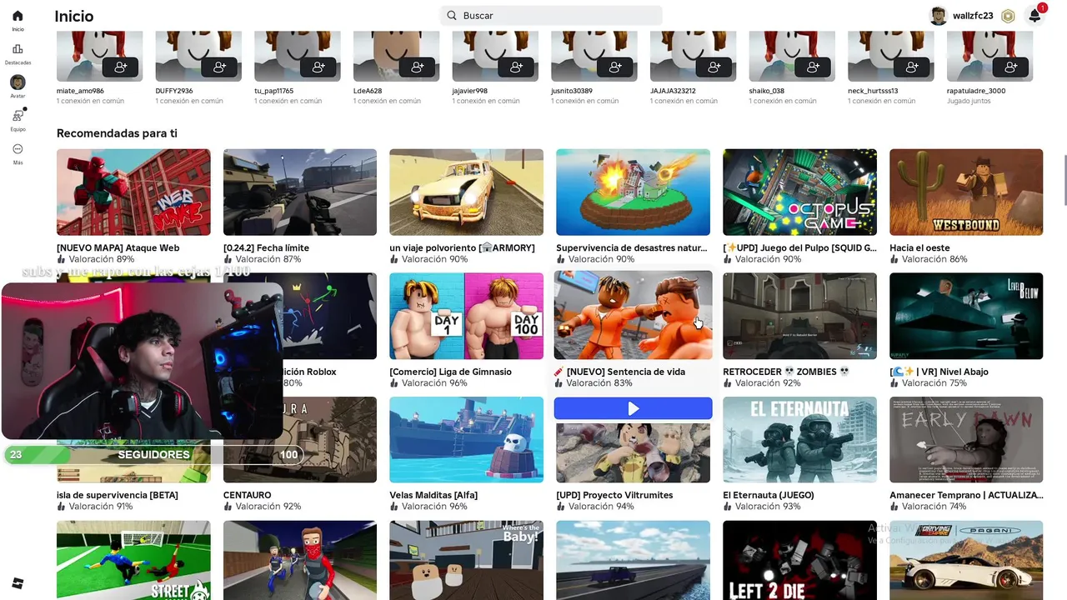Click the miate_amo986 username text
1067x600 pixels.
pyautogui.click(x=80, y=91)
